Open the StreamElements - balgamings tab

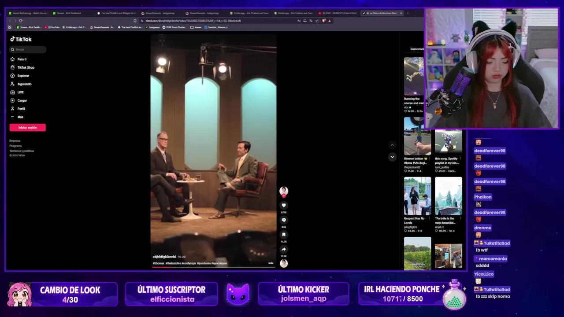click(159, 13)
